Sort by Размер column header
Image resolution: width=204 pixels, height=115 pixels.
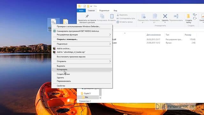[188, 35]
